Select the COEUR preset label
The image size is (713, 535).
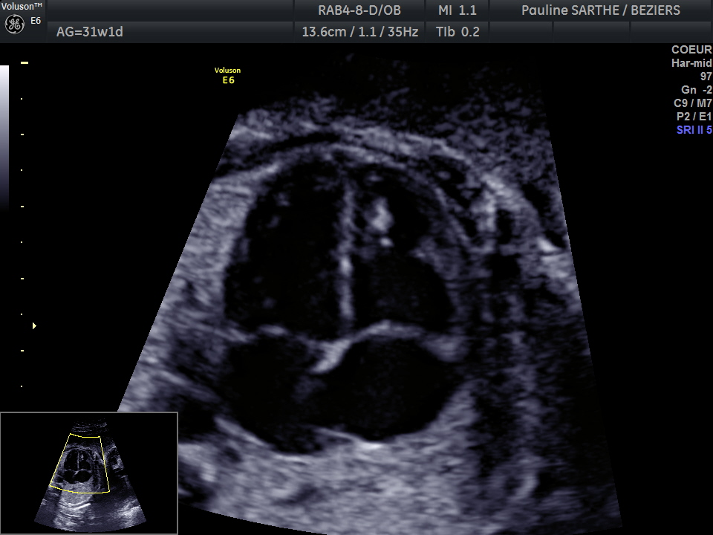[x=691, y=50]
